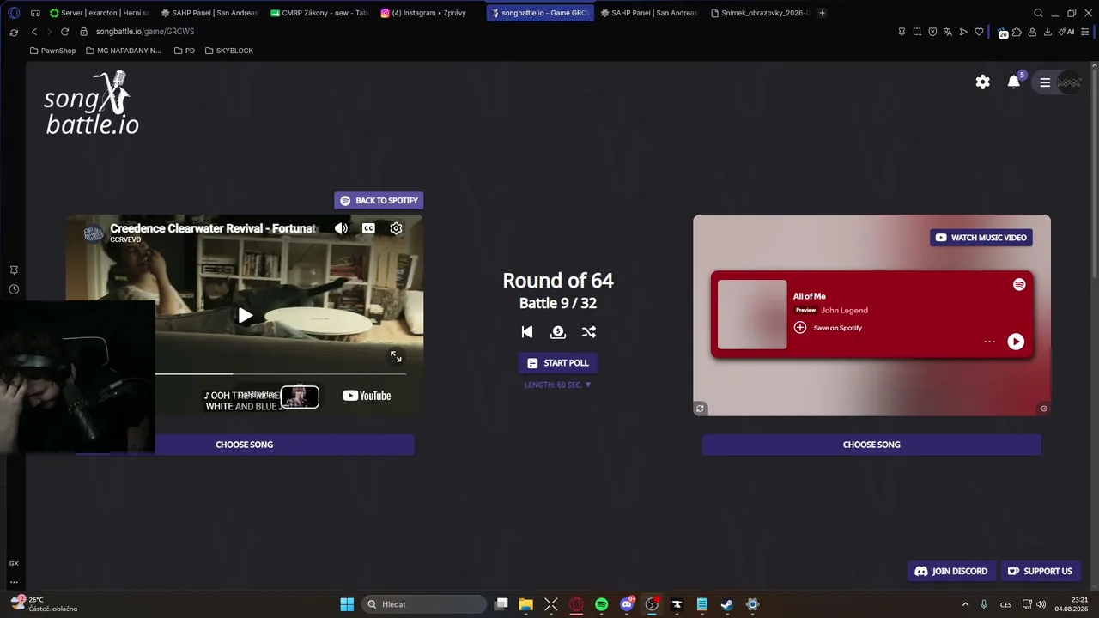Switch to the Snimek_obrazovky tab
Screen dimensions: 1099x618
(x=759, y=13)
